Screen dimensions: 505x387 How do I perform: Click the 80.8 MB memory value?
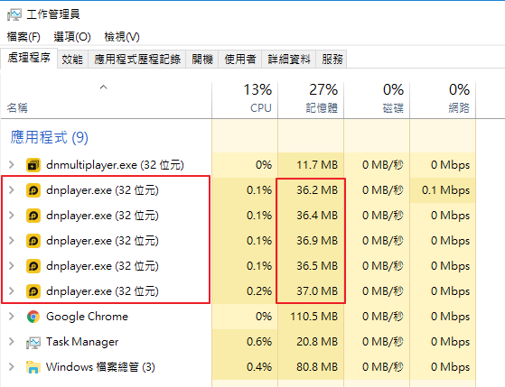(317, 367)
